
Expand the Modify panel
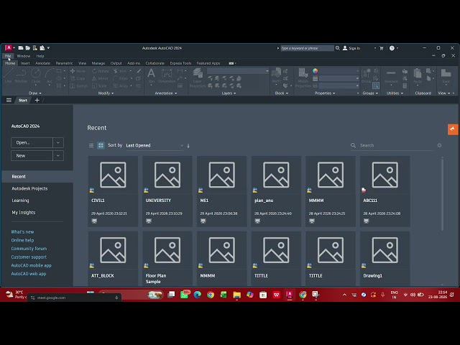(x=106, y=93)
